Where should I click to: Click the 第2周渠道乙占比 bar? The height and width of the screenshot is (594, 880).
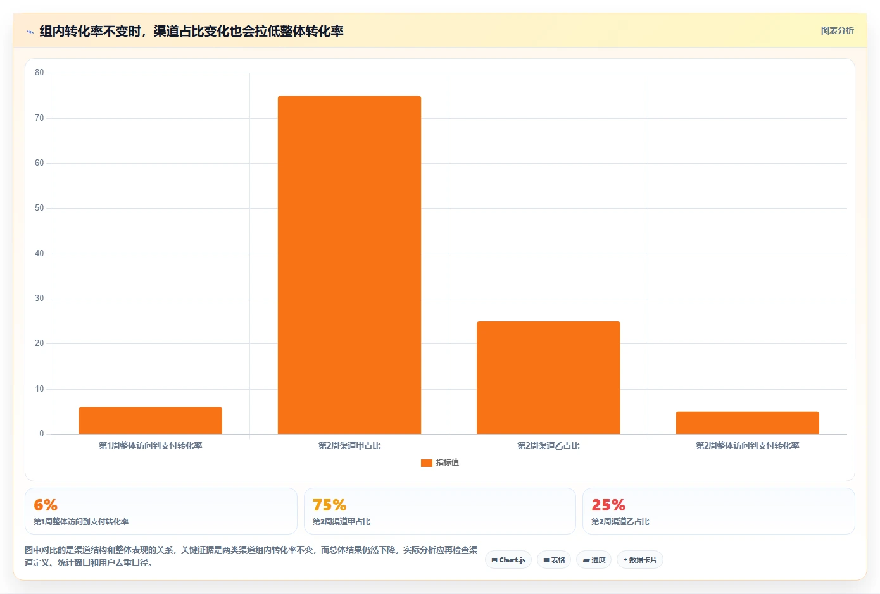tap(548, 378)
